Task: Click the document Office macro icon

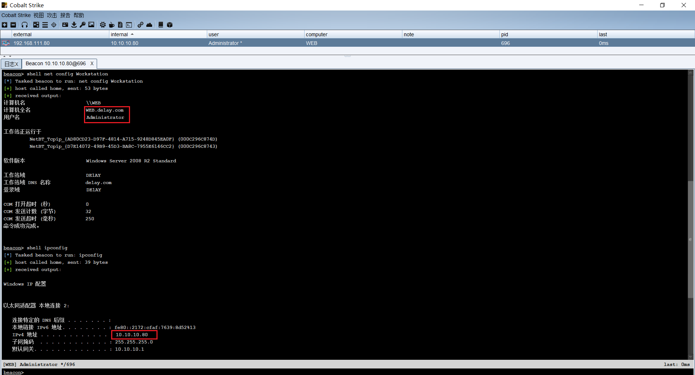Action: (x=120, y=25)
